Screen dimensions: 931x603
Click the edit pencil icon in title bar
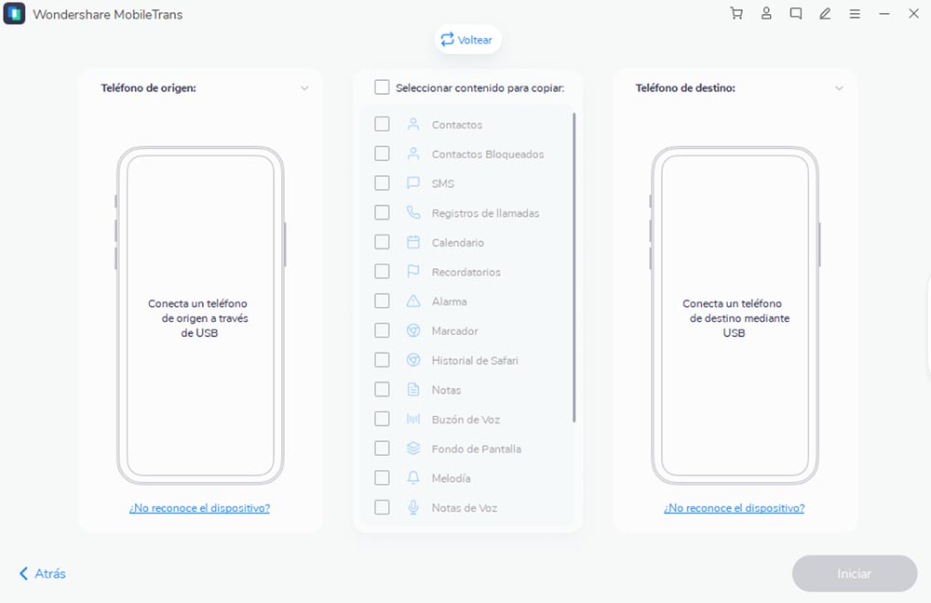pos(825,14)
